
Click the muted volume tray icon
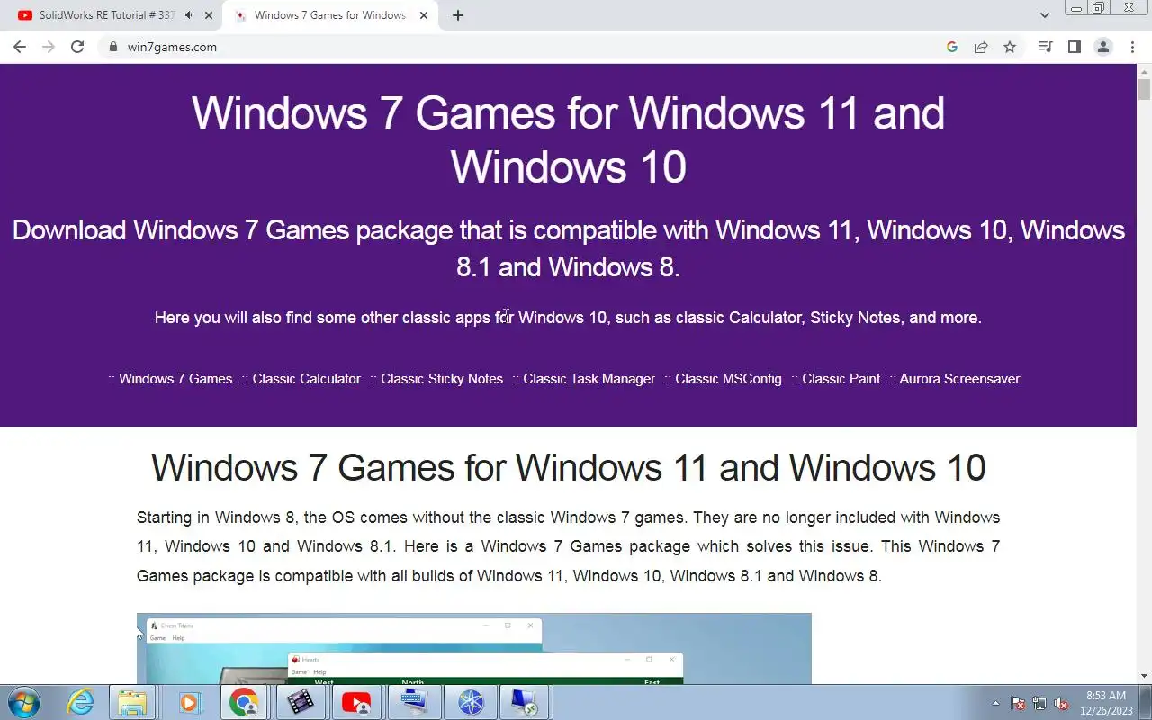coord(1061,703)
